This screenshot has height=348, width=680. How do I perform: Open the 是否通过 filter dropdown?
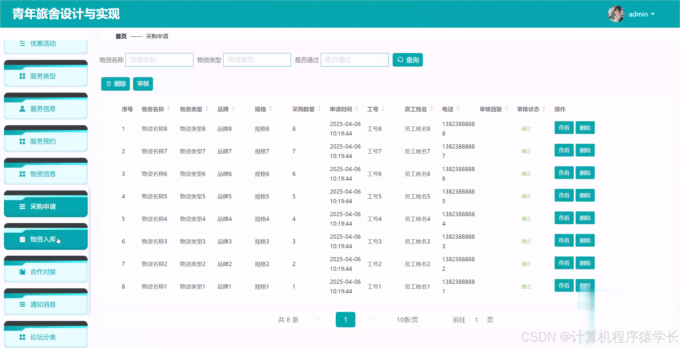pyautogui.click(x=354, y=60)
